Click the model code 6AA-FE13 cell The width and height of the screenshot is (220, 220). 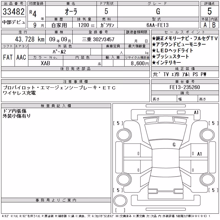(x=158, y=25)
